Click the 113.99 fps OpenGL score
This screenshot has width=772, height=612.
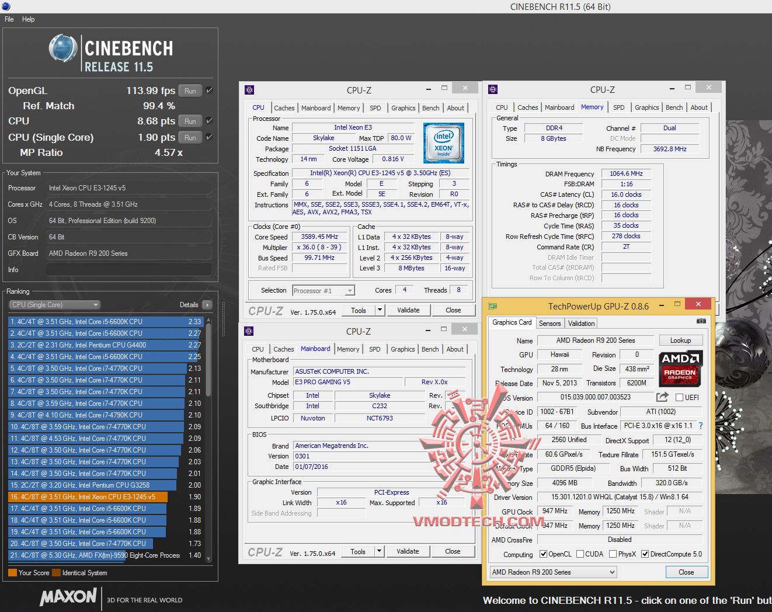tap(151, 91)
